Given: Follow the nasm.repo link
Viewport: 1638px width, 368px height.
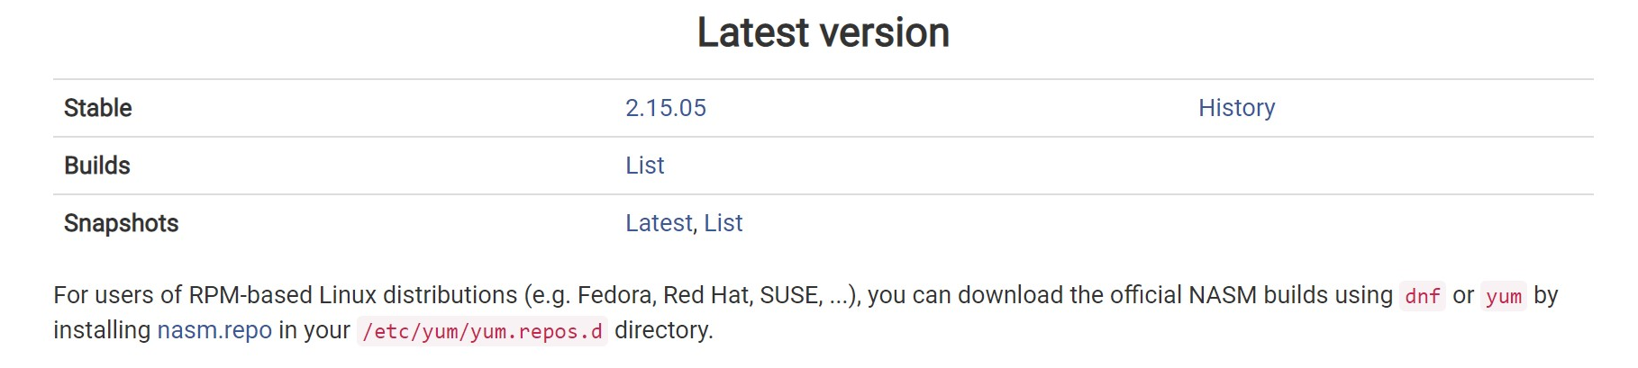Looking at the screenshot, I should pyautogui.click(x=214, y=330).
